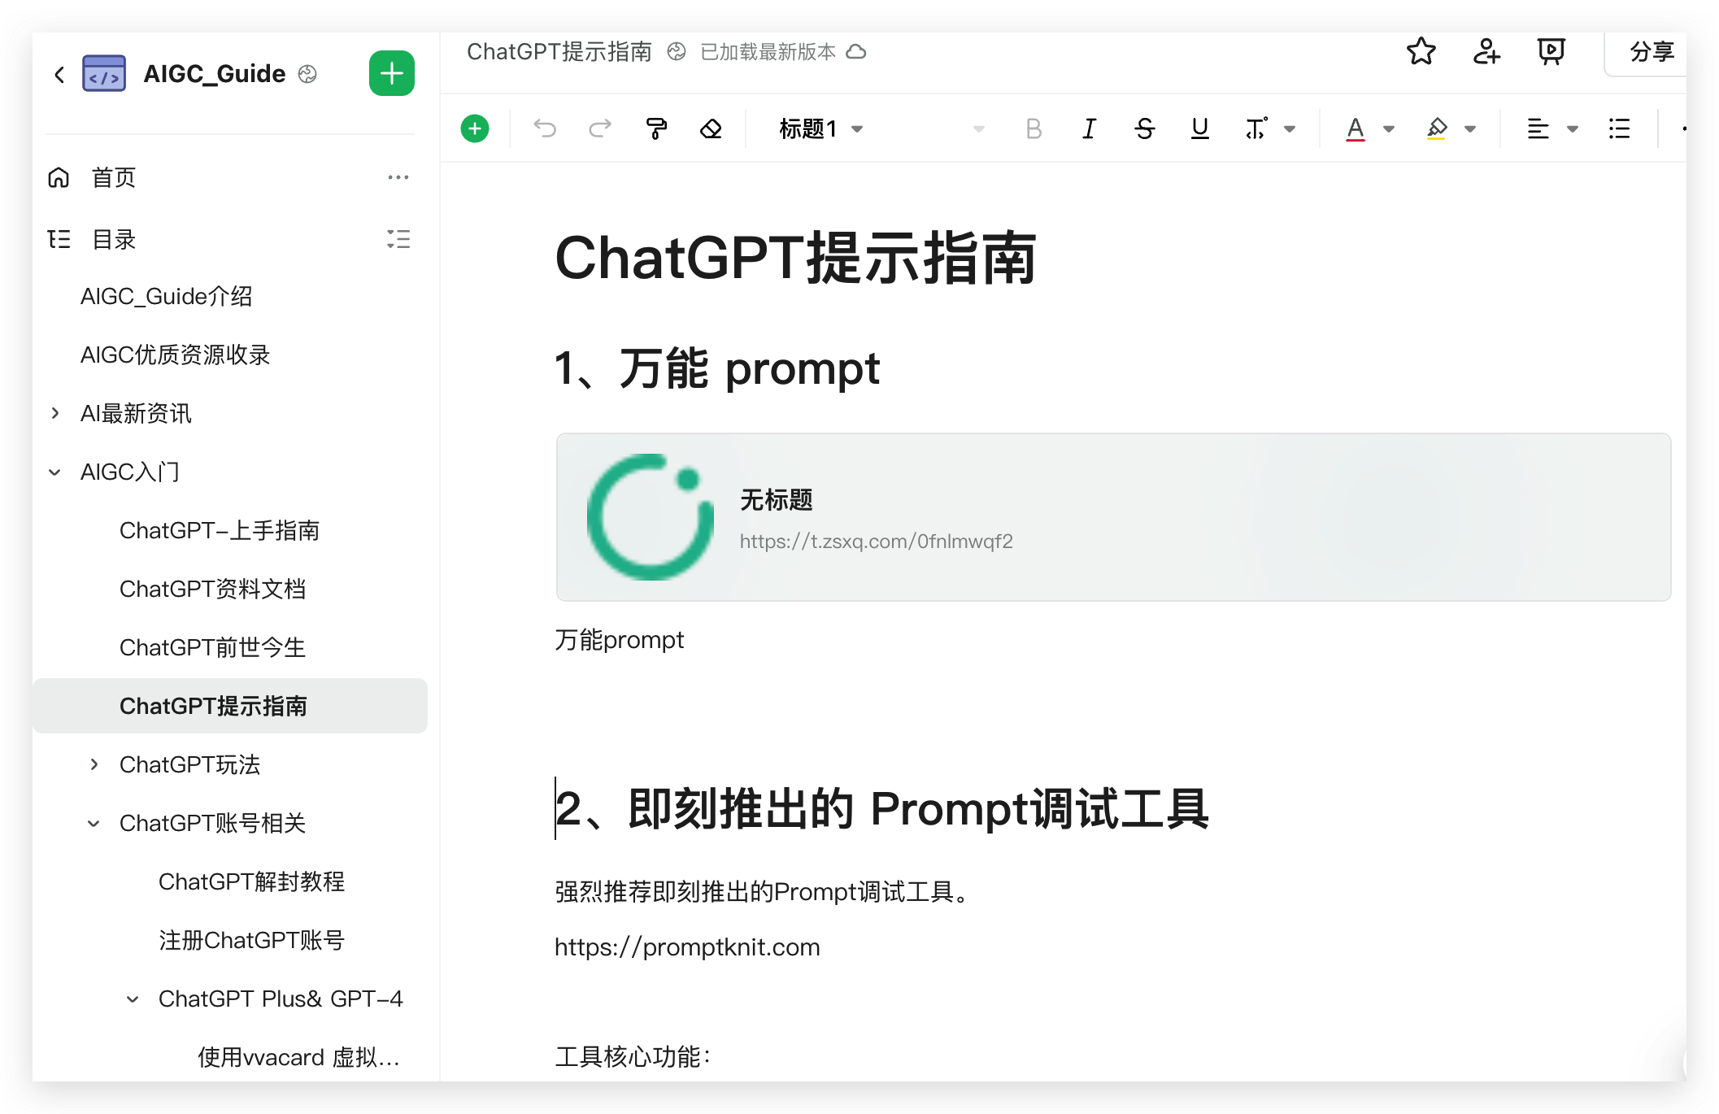
Task: Click the star favorite icon
Action: (x=1421, y=52)
